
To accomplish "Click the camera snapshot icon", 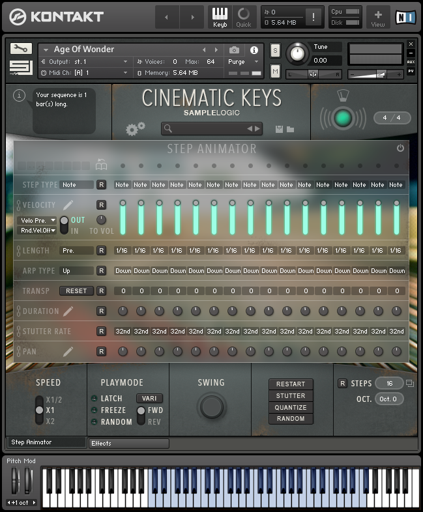I will tap(234, 50).
